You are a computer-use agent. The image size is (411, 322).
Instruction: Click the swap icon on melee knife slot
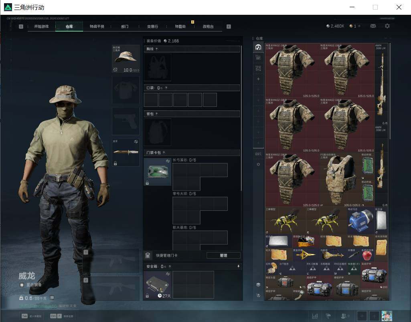tap(136, 142)
